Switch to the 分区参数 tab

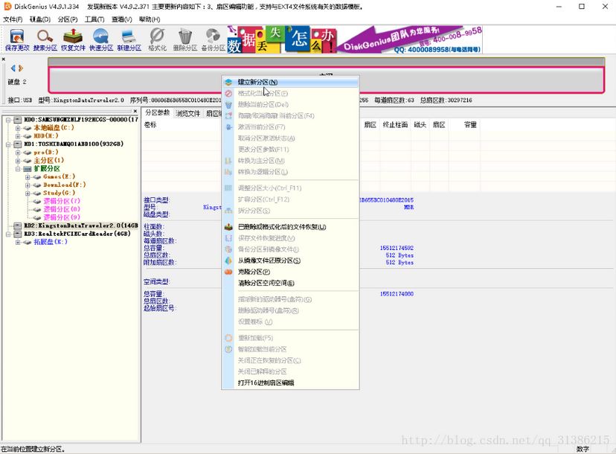click(x=157, y=113)
